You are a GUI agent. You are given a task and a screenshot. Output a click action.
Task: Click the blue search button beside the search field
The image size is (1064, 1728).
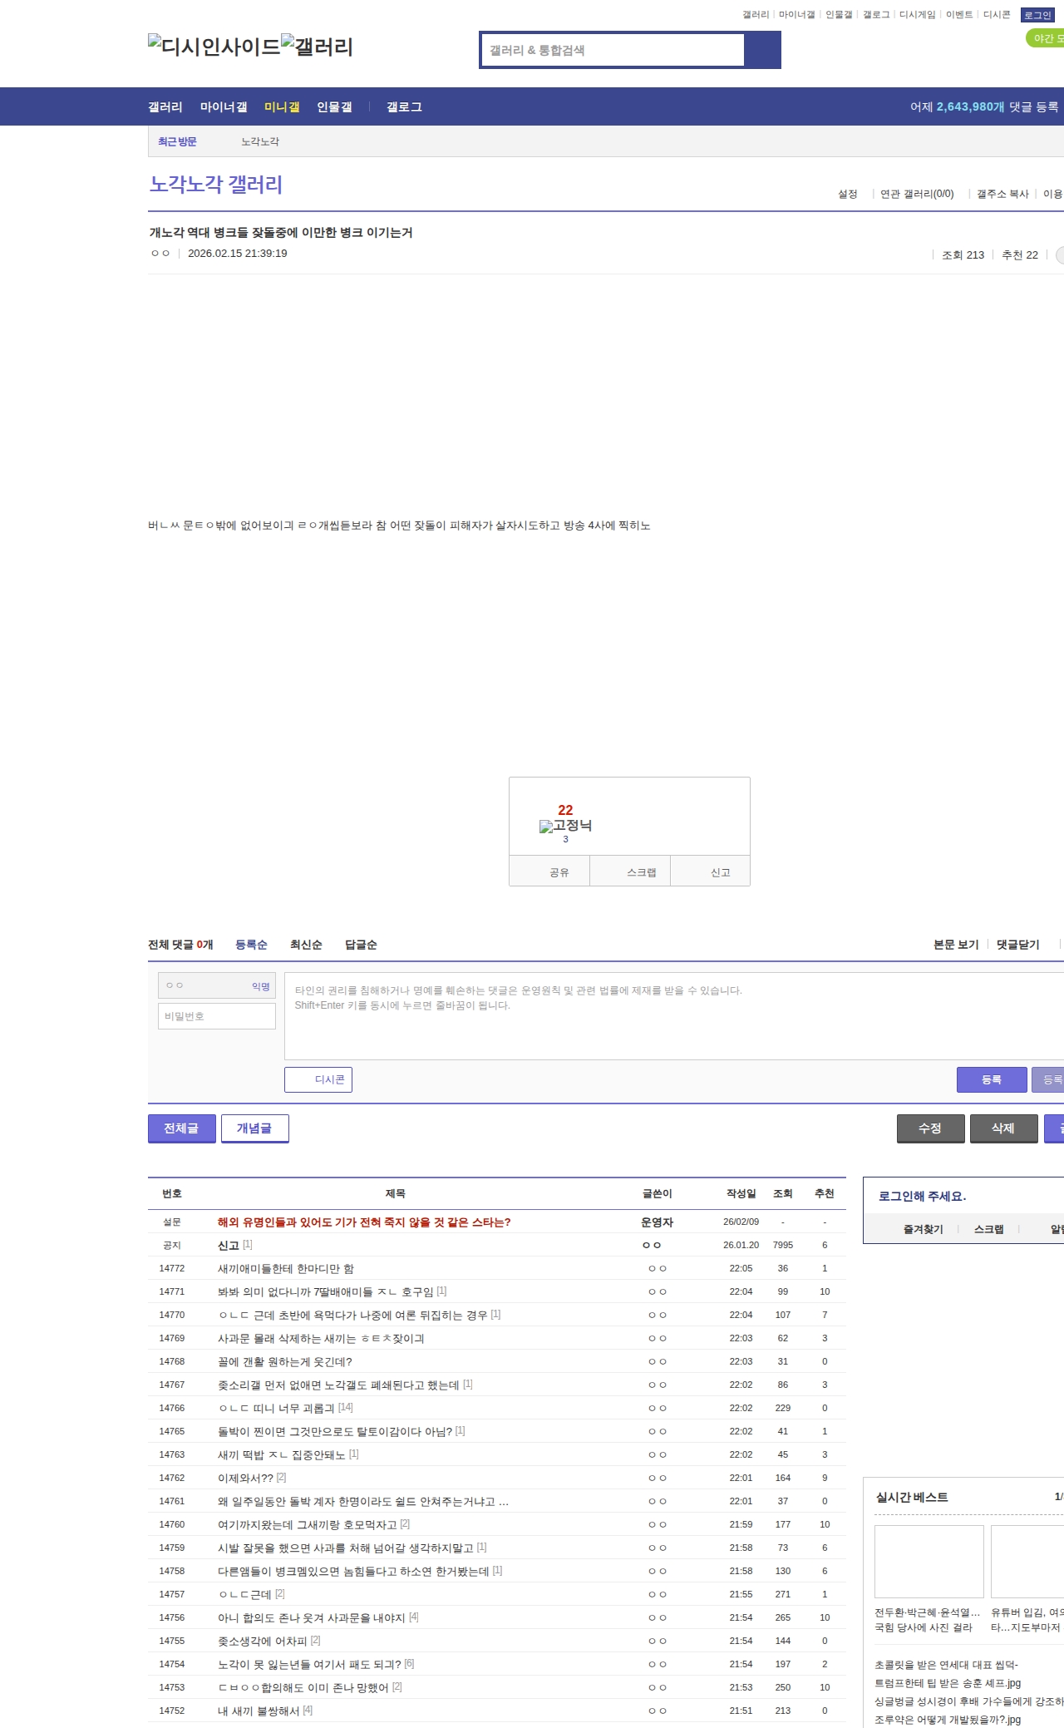click(762, 50)
